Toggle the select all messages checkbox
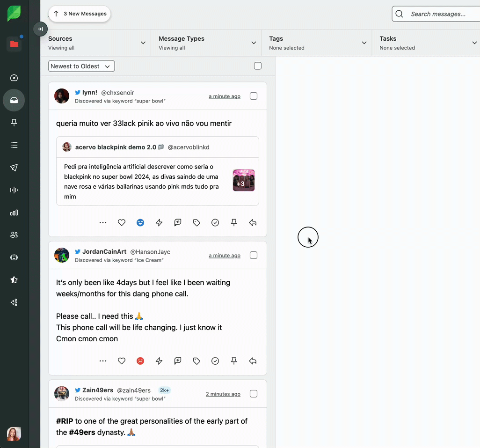This screenshot has width=480, height=448. [x=258, y=66]
